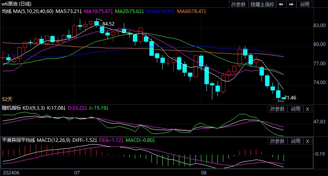Click the 77.00 price axis label
The height and width of the screenshot is (176, 328).
319,64
